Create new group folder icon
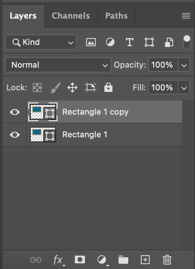 (123, 260)
